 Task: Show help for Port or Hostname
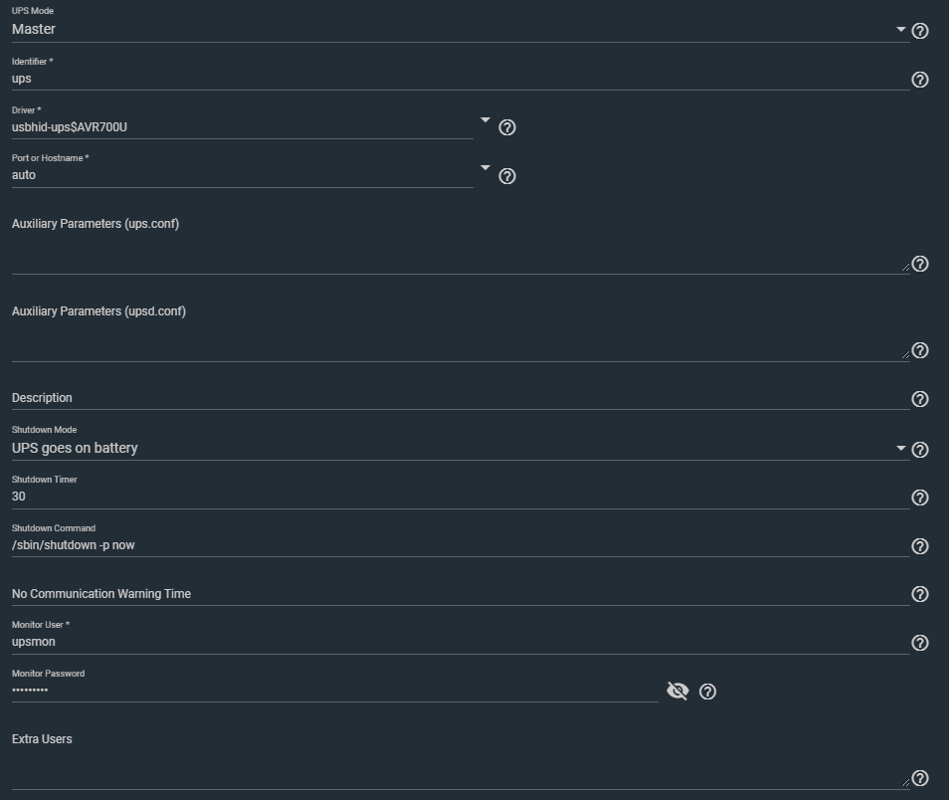507,176
